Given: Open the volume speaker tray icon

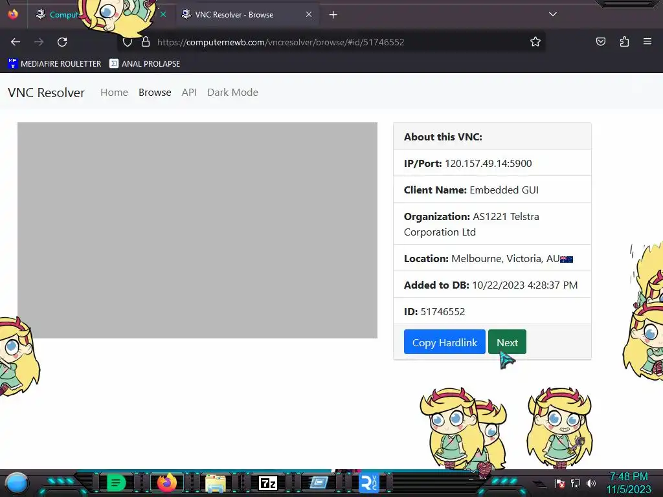Looking at the screenshot, I should (590, 483).
